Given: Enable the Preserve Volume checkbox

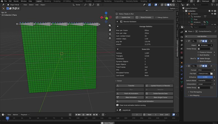Looking at the screenshot, I should coord(198,52).
